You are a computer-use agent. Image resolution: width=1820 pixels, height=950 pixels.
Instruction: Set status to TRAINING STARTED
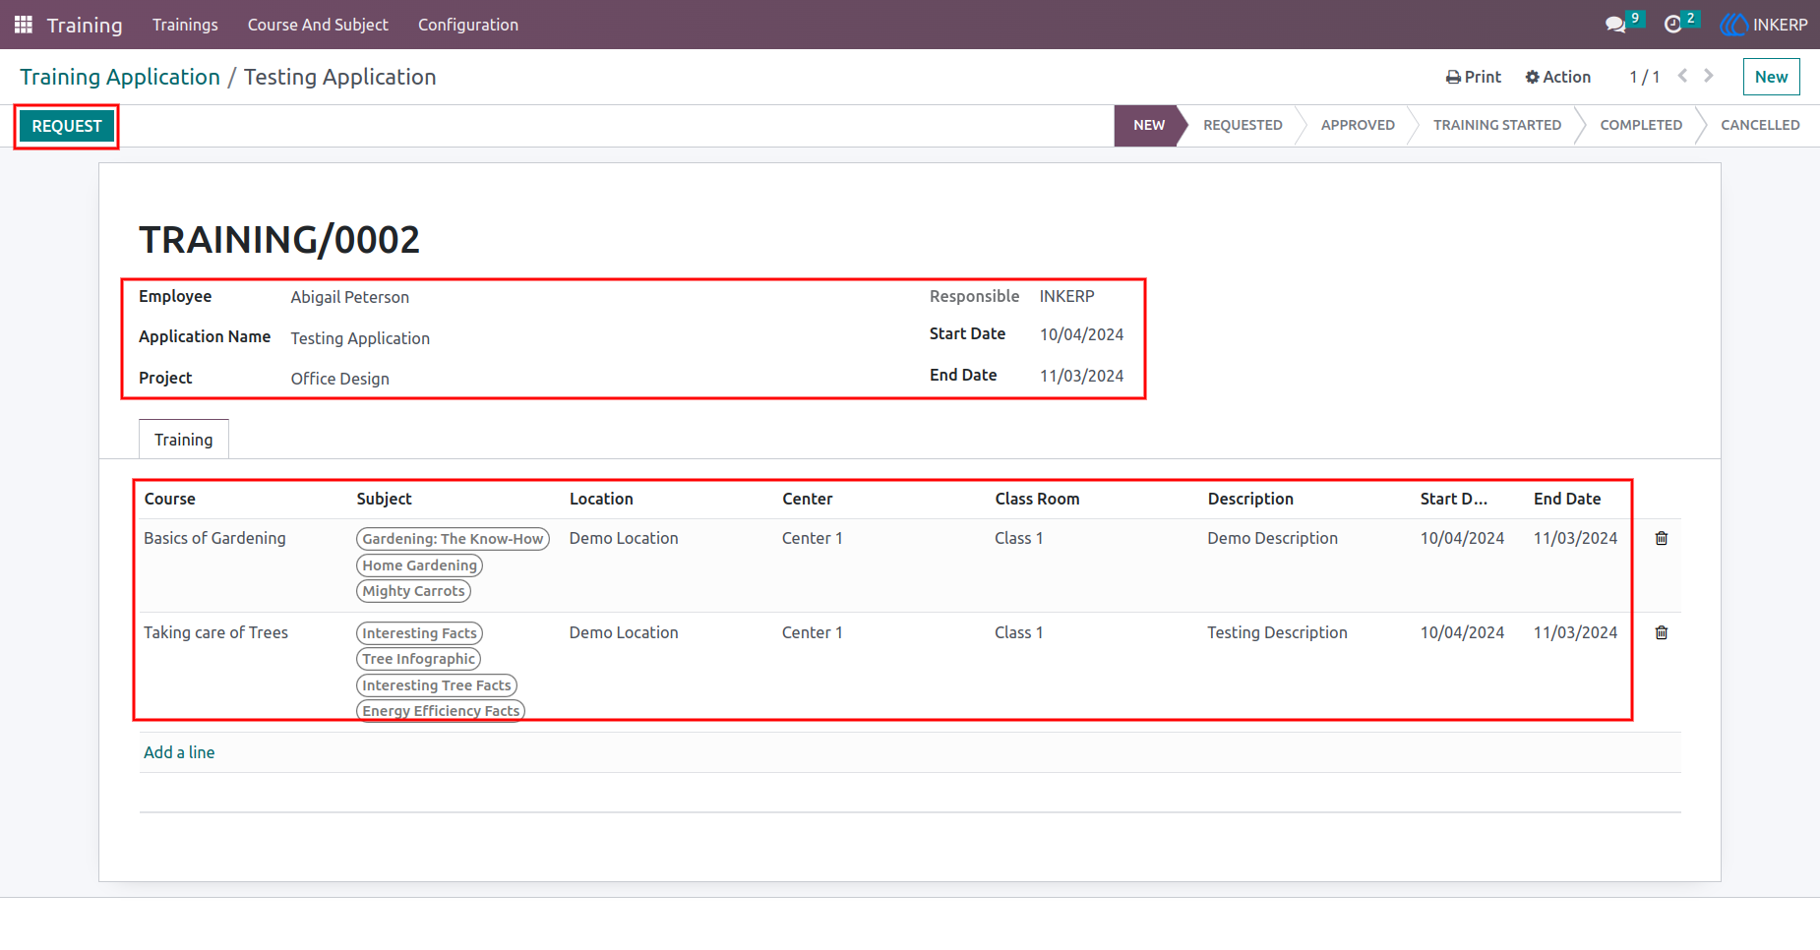point(1497,125)
